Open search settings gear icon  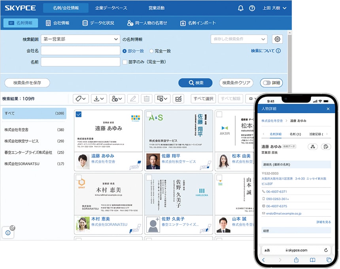point(277,39)
